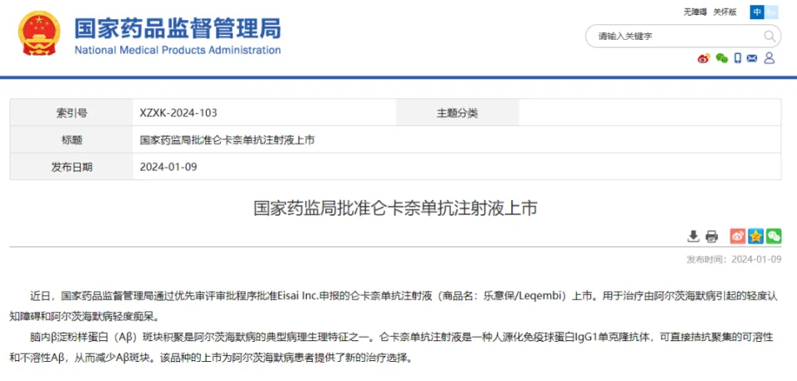Click the 关怀版 care mode link

(725, 12)
